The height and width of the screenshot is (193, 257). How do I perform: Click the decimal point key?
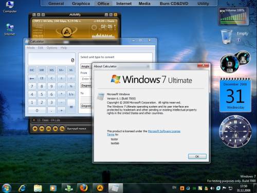[x=51, y=110]
